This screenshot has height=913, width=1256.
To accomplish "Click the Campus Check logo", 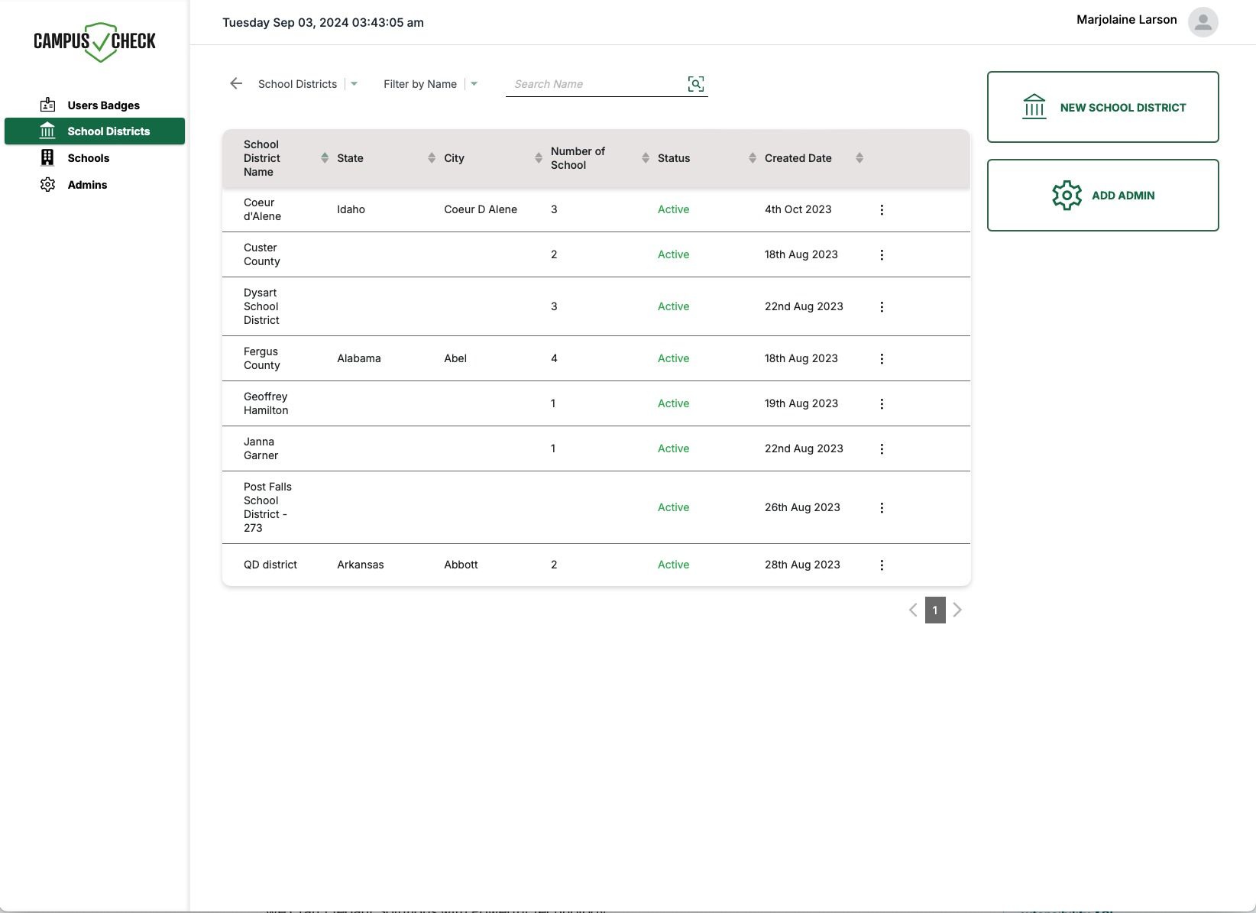I will 95,42.
